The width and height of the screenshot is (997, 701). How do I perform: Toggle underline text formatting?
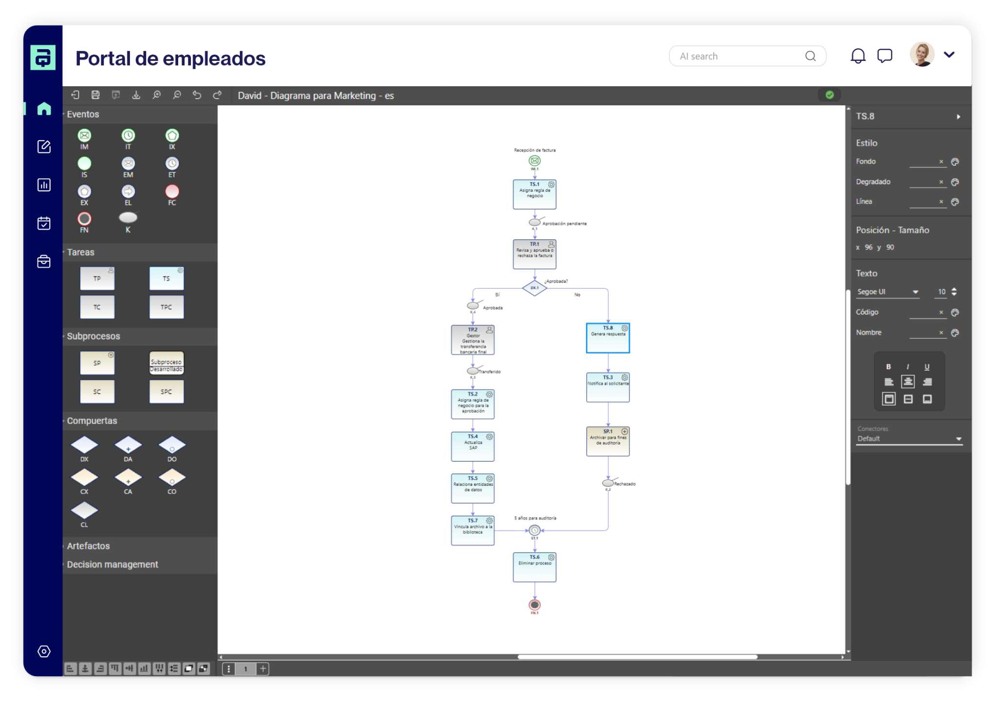point(927,367)
